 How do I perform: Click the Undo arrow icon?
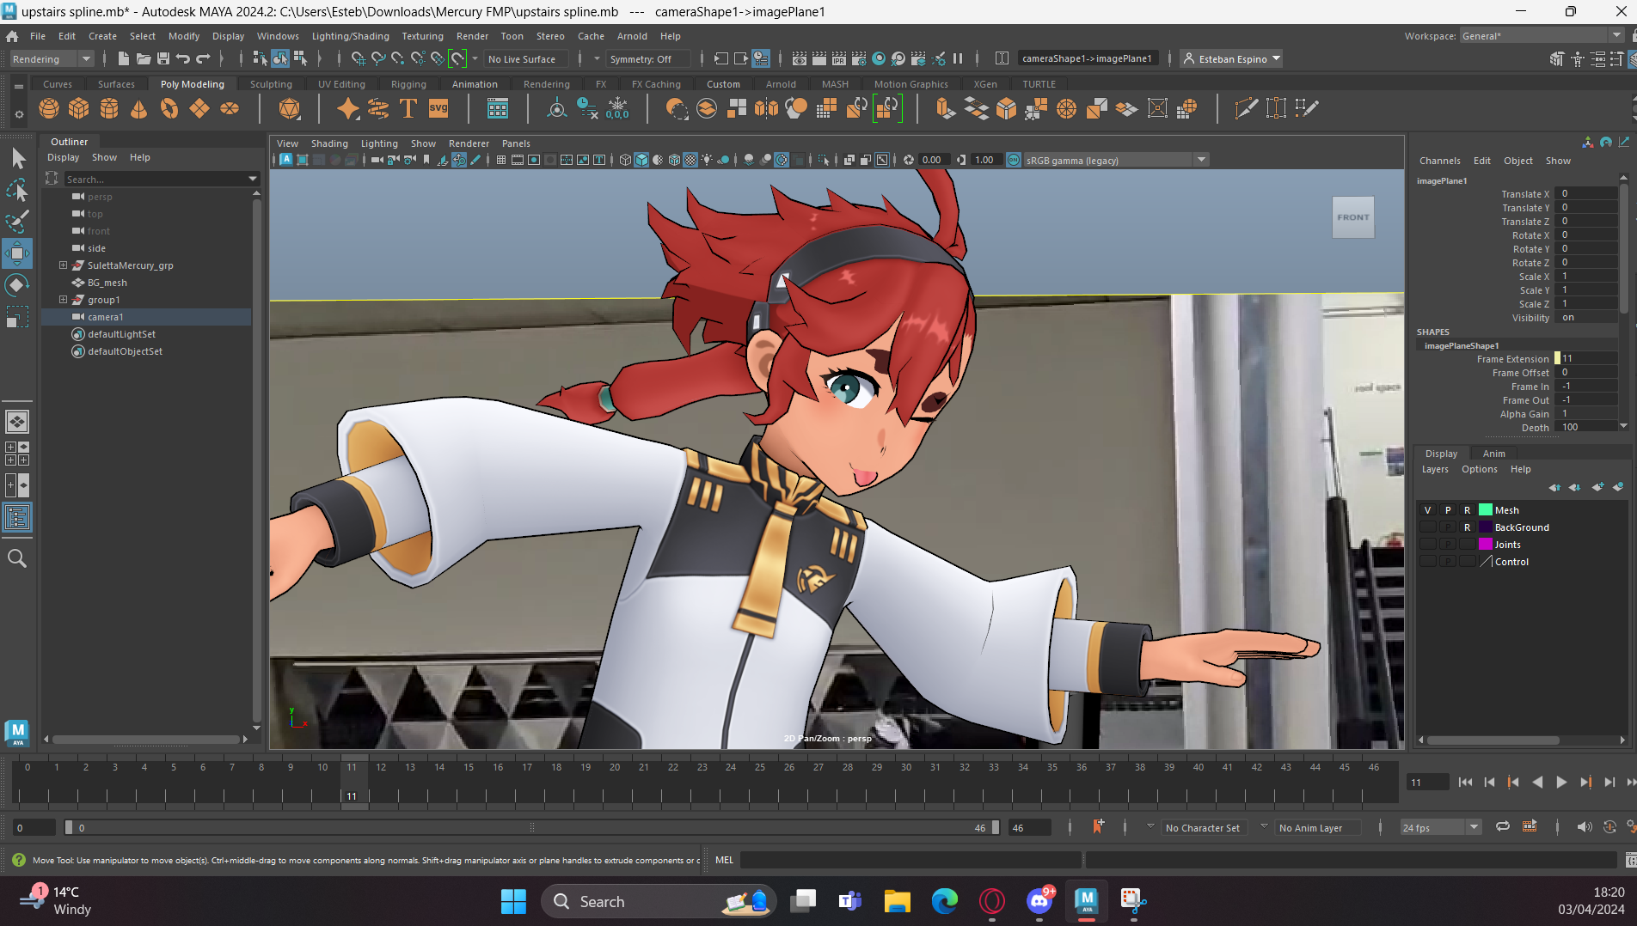tap(183, 58)
